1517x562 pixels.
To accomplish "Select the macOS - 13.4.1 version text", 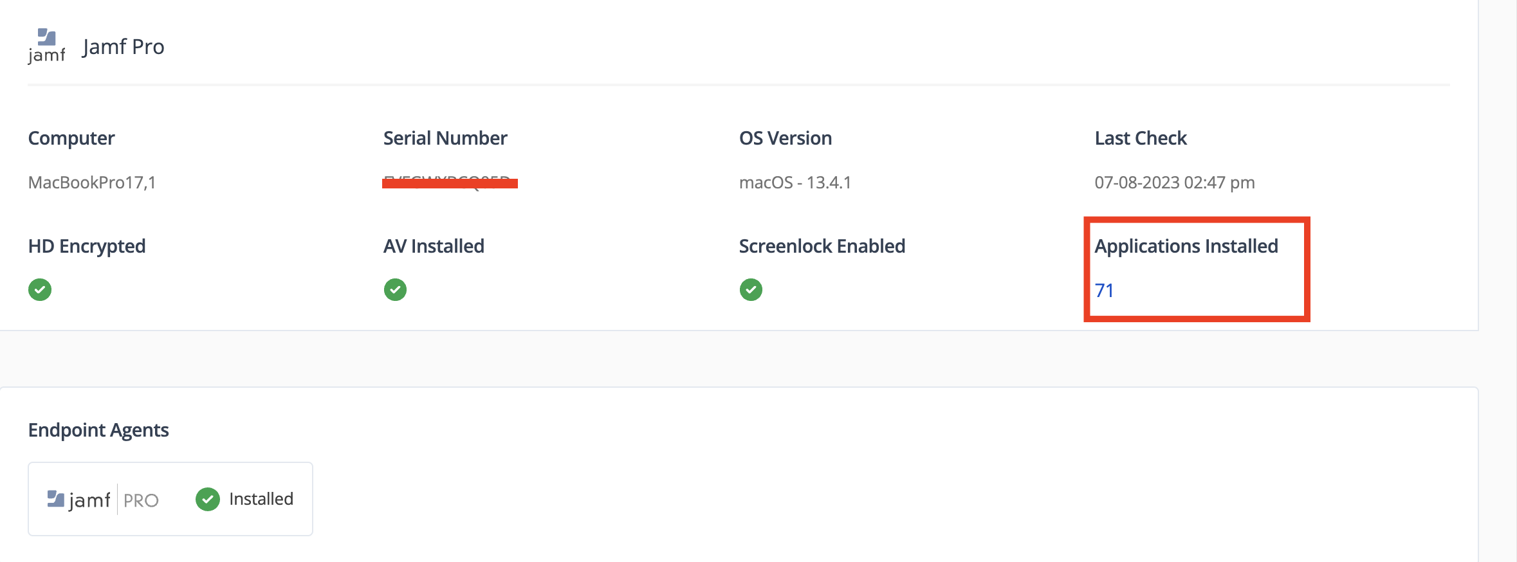I will pos(795,183).
